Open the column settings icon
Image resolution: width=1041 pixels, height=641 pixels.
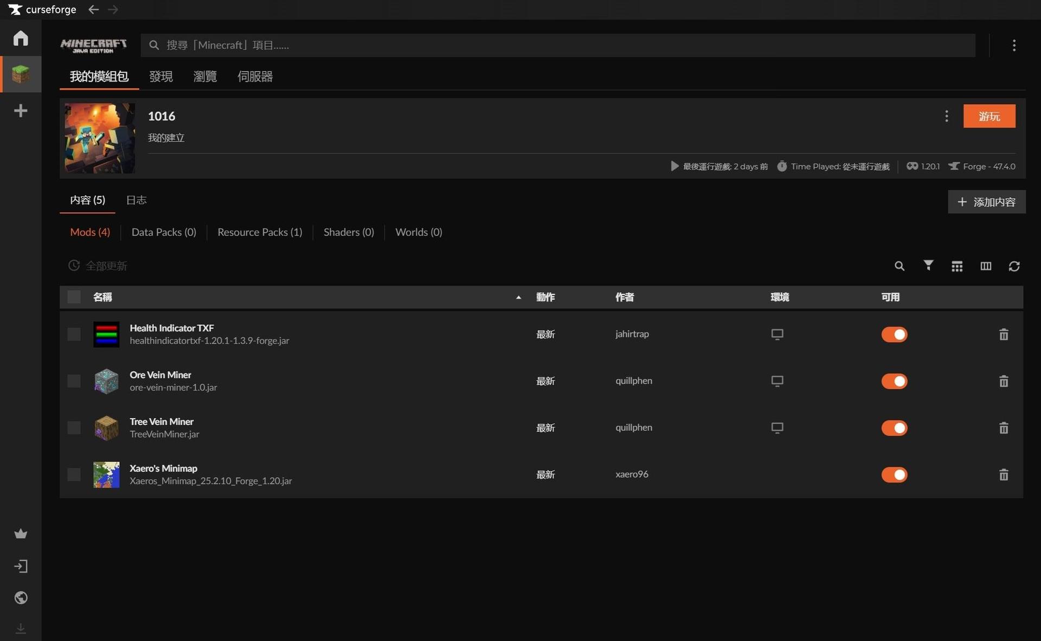pos(986,266)
